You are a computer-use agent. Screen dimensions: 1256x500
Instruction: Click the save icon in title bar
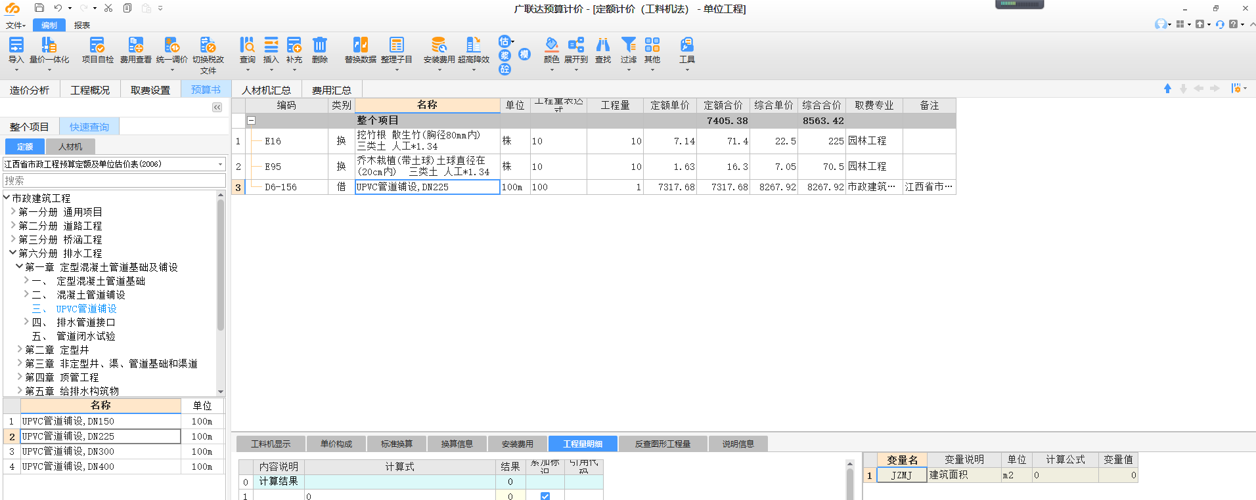coord(39,9)
